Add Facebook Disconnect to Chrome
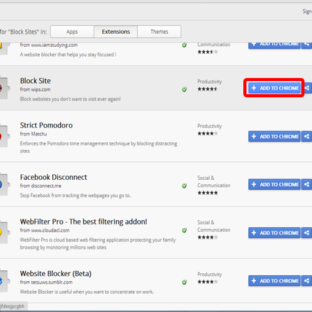Viewport: 312px width, 312px height. point(275,185)
